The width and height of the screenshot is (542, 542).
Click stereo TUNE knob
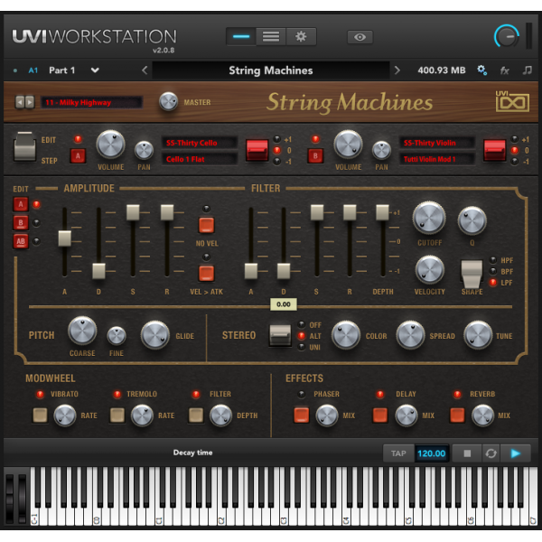[478, 335]
